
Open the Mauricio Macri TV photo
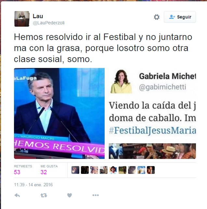pos(59,113)
